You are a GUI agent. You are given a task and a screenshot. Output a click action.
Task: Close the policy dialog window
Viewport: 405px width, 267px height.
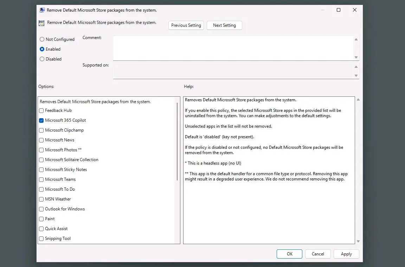point(355,10)
